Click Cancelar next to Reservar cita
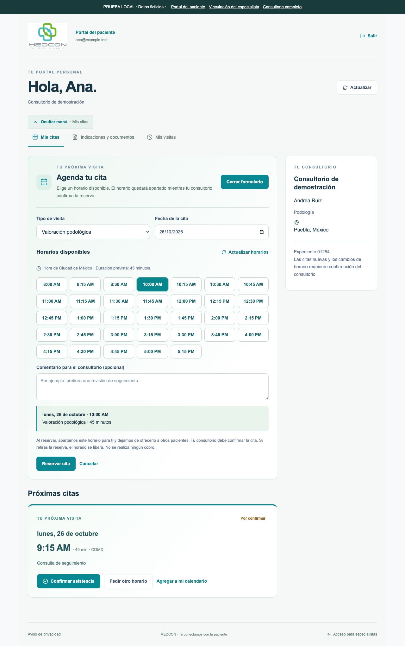 tap(89, 464)
